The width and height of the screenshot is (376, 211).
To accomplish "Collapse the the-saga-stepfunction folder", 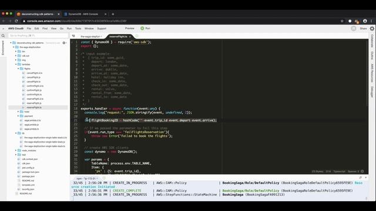I will 14,47.
